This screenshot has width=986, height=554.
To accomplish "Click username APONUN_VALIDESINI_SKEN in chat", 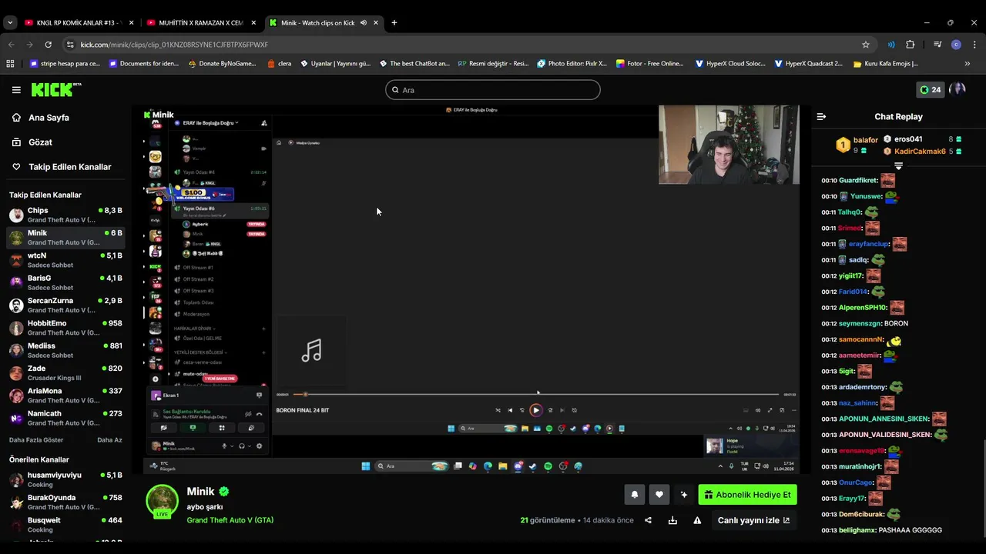I will 885,435.
